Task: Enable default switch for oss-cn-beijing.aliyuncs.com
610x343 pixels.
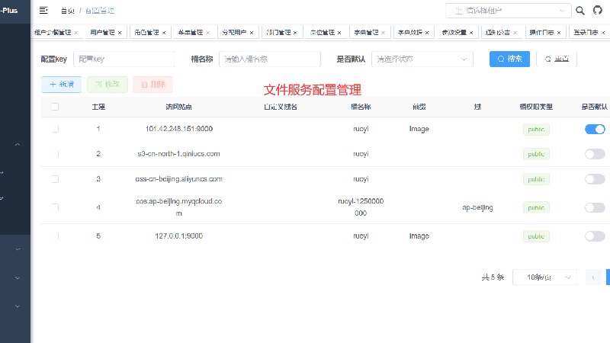Action: 595,179
